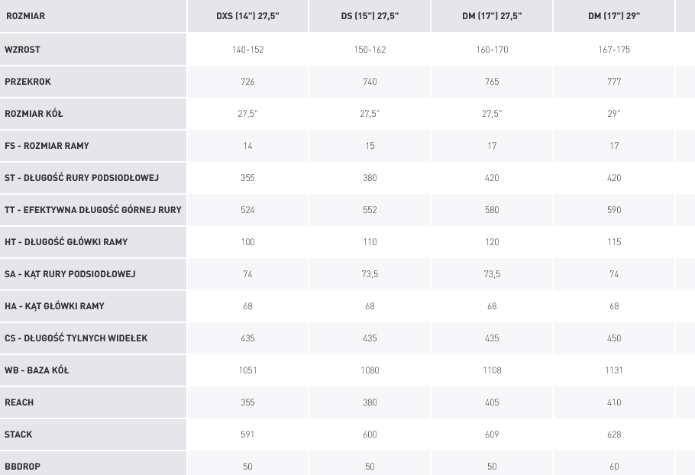This screenshot has height=475, width=695.
Task: Click the 140-152 height value cell
Action: [x=247, y=49]
